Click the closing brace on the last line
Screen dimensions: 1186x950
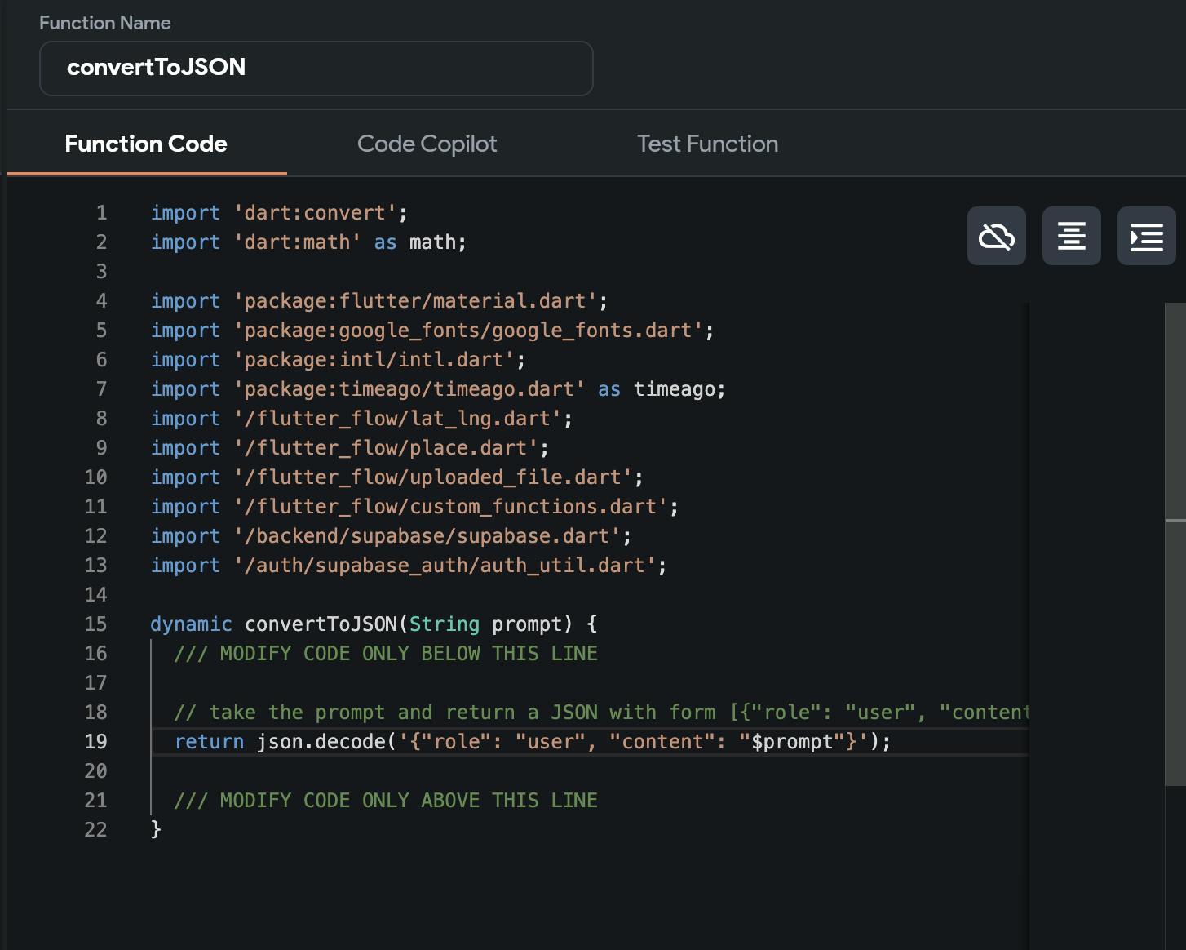click(x=156, y=829)
